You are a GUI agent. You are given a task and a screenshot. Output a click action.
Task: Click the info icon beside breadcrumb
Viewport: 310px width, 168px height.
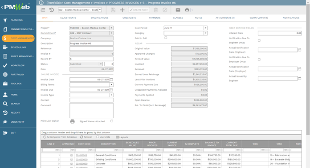click(41, 3)
